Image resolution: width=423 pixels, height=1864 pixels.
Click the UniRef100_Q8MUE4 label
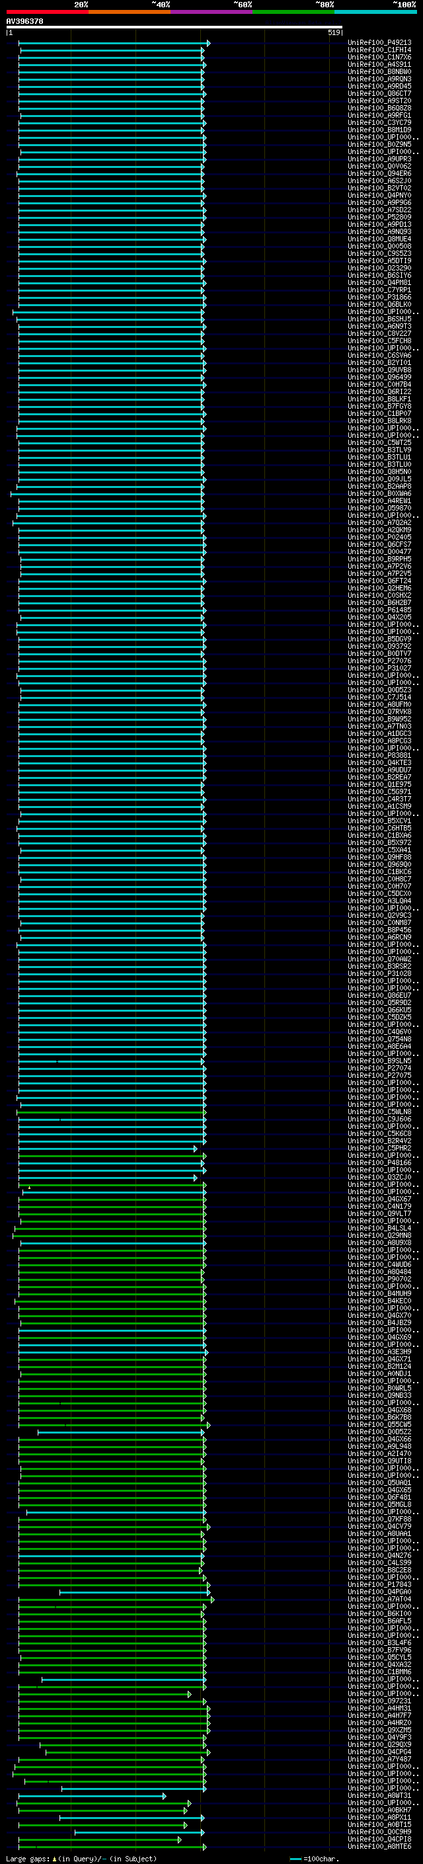pos(379,239)
